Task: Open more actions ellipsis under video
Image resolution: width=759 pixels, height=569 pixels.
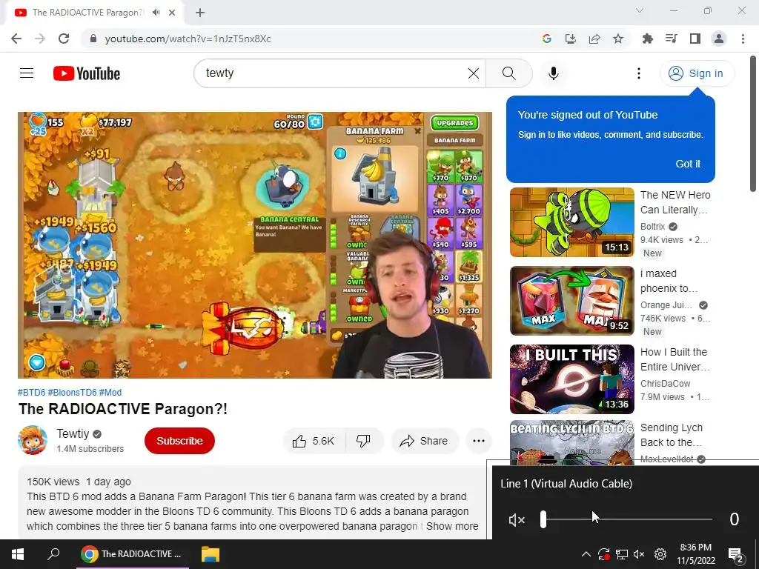Action: (x=479, y=441)
